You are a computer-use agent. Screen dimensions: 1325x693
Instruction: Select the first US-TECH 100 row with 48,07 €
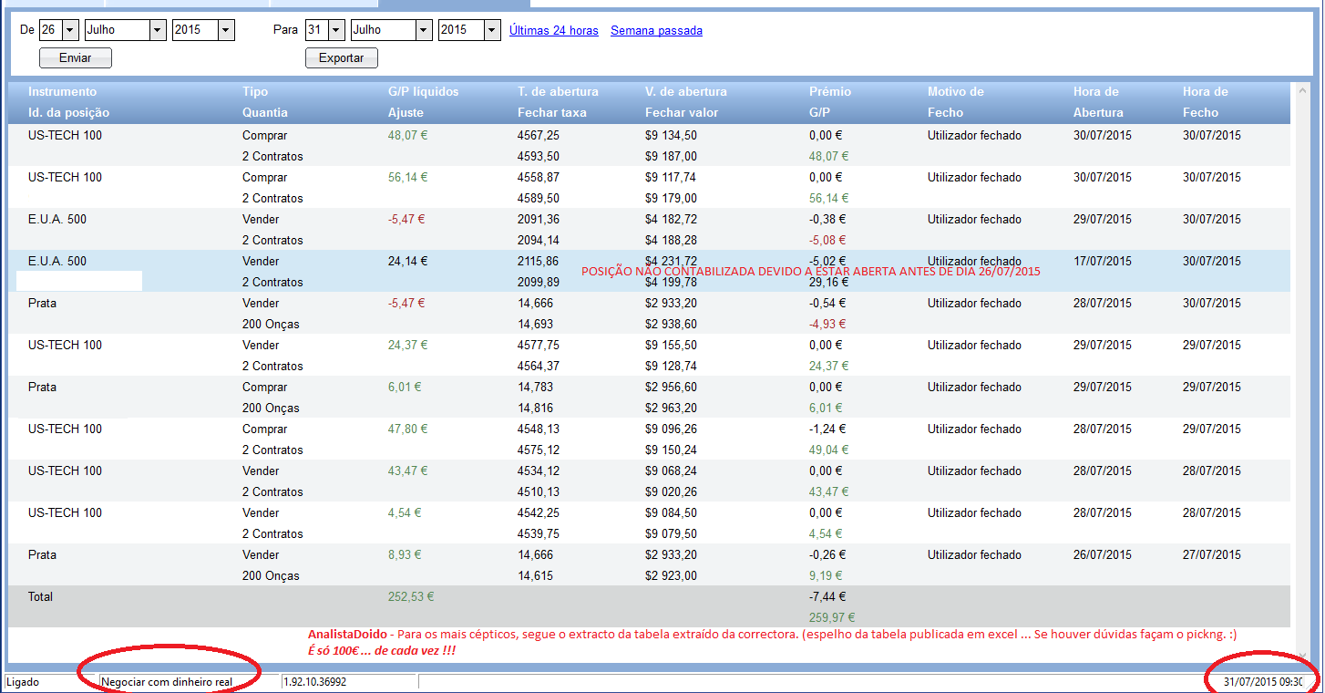tap(65, 136)
